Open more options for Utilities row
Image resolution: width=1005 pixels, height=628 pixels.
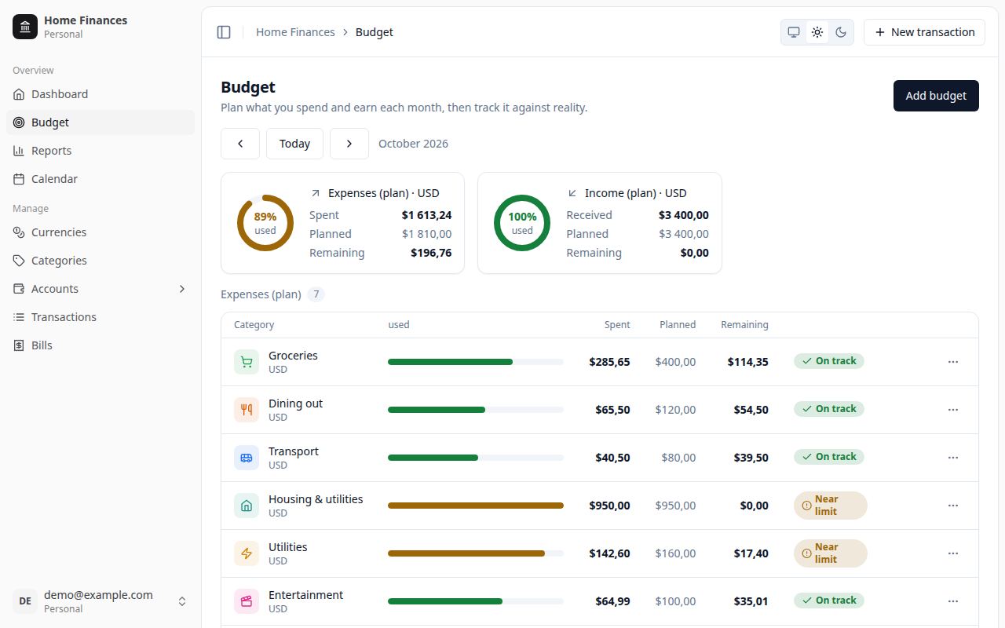[953, 553]
